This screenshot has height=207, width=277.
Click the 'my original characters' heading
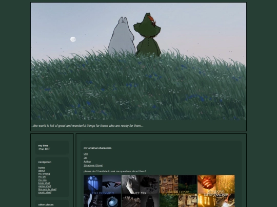(x=97, y=148)
